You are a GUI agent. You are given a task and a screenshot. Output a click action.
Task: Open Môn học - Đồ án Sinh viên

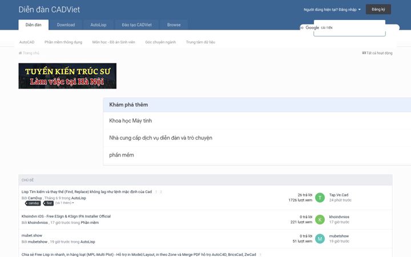tap(114, 42)
